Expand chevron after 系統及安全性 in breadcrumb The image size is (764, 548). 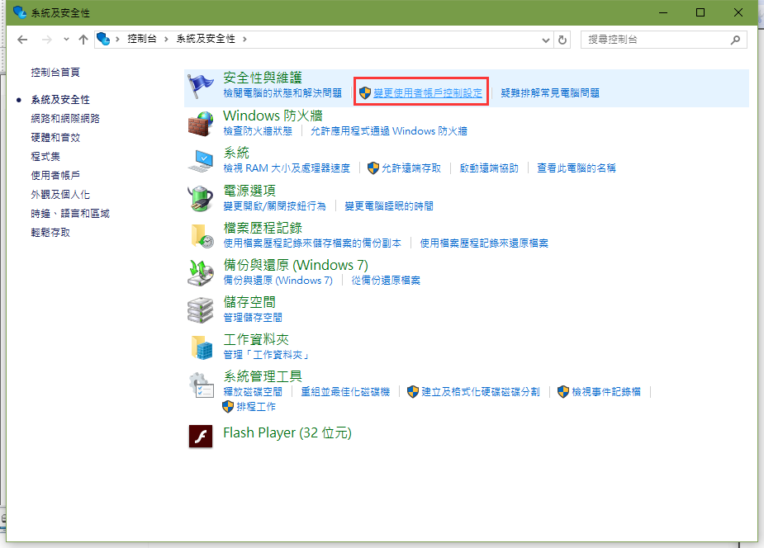244,40
